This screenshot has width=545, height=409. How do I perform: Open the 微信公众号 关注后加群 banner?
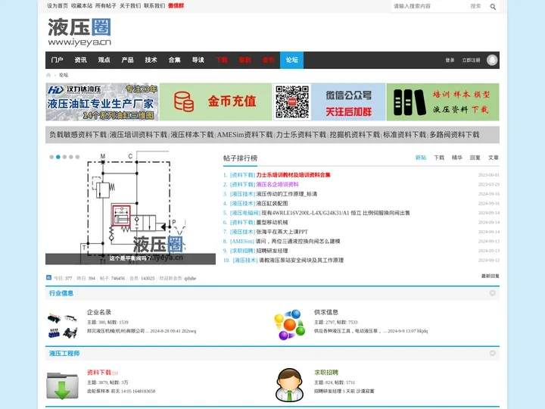pos(329,102)
